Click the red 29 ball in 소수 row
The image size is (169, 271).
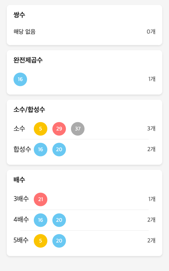click(59, 129)
